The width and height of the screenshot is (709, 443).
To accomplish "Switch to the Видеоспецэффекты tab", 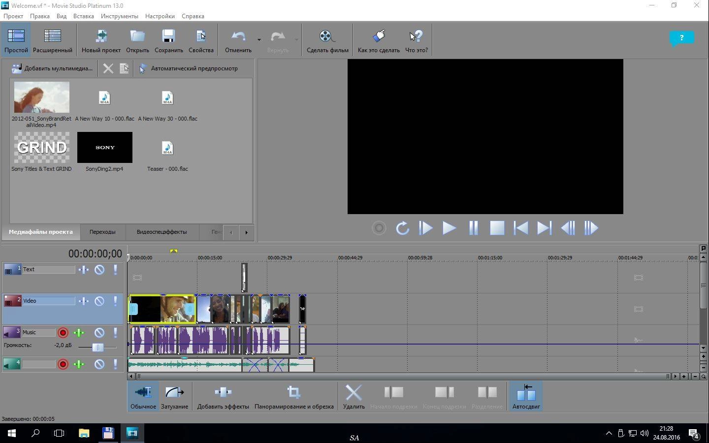I will click(161, 232).
